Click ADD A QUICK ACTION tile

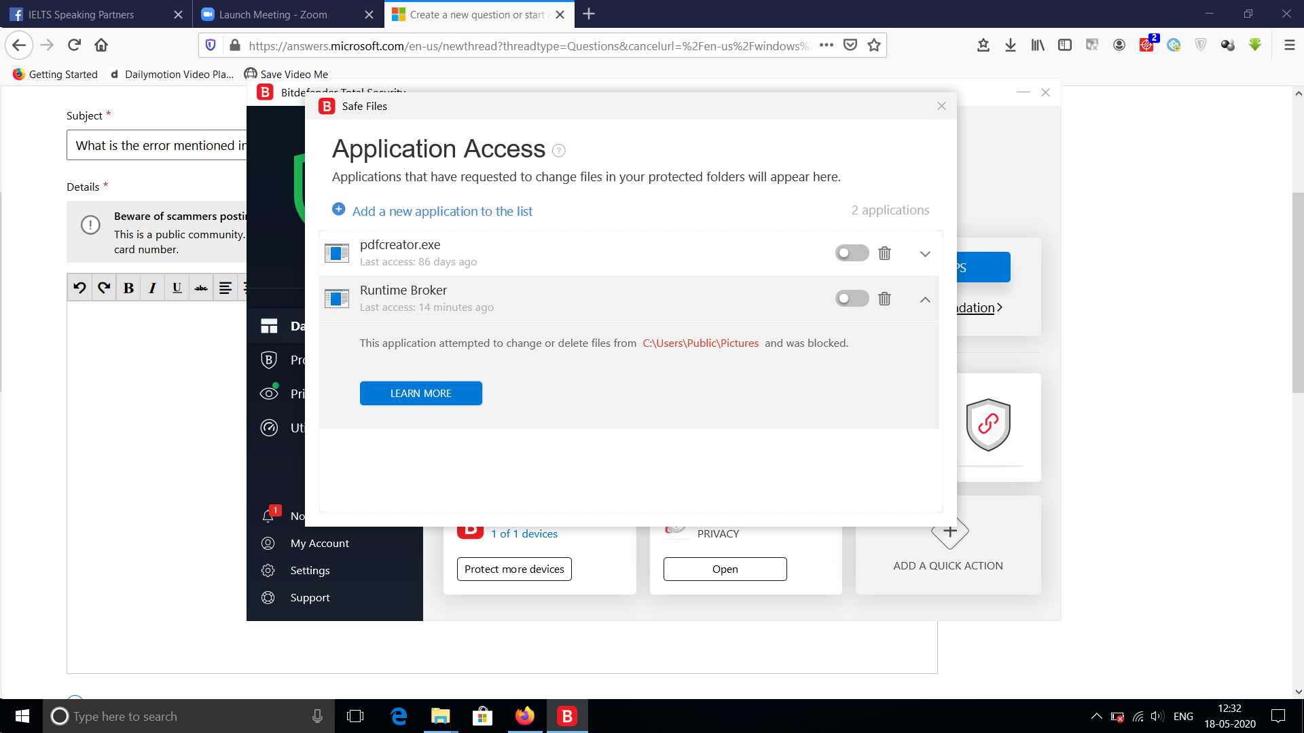(948, 546)
